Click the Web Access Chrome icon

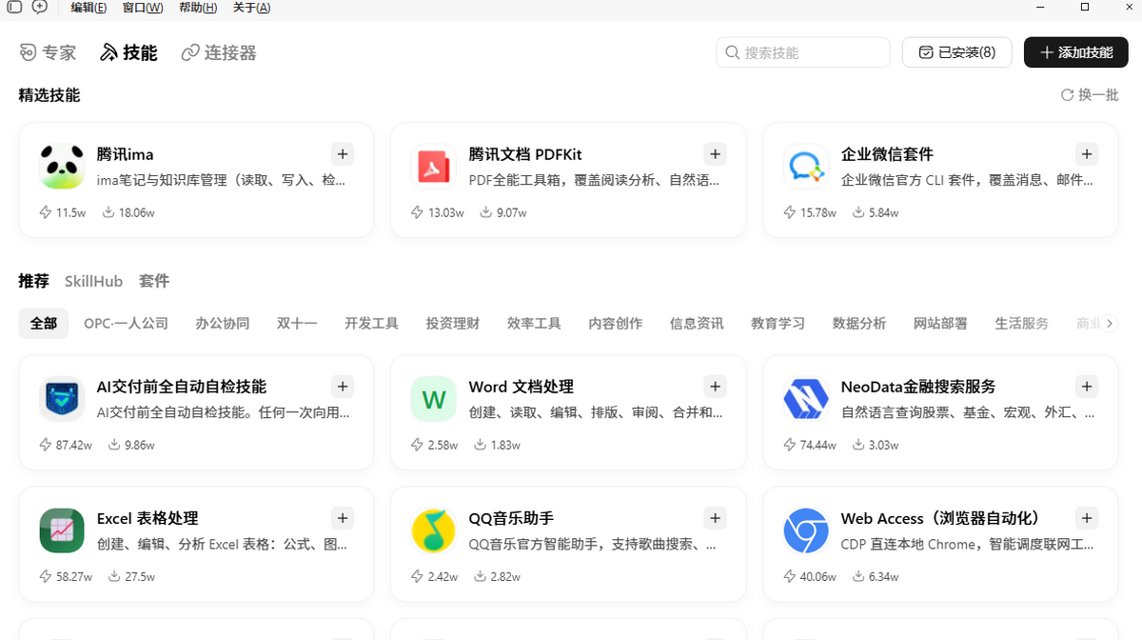(806, 530)
